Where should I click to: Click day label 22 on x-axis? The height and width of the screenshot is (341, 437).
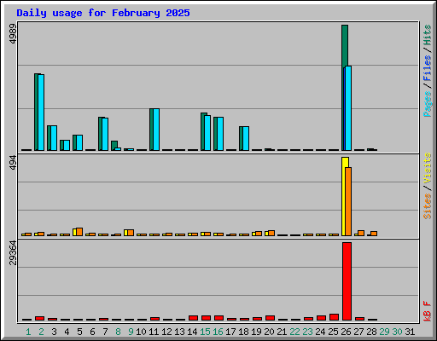294,332
